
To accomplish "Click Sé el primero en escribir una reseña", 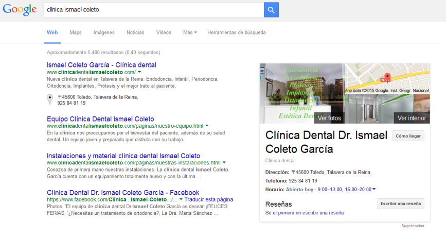I will [305, 213].
